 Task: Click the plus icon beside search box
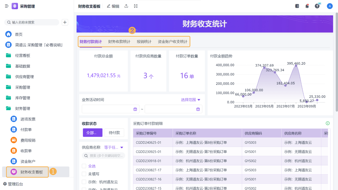click(65, 22)
